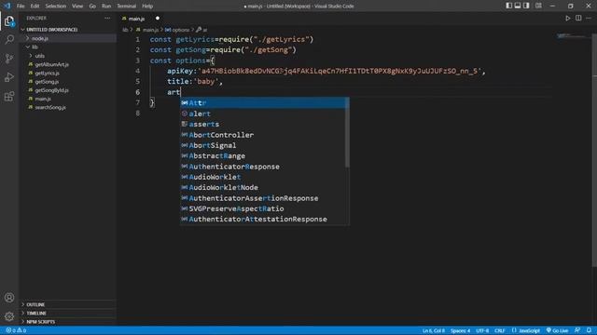Toggle the Panel layout button
Viewport: 597px width, 335px height.
[518, 6]
